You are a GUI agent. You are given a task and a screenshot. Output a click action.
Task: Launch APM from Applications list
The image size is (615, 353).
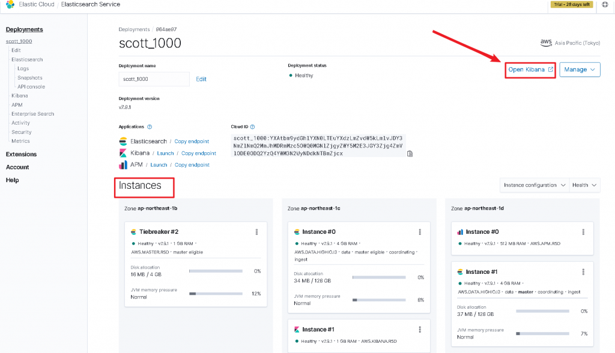(159, 165)
